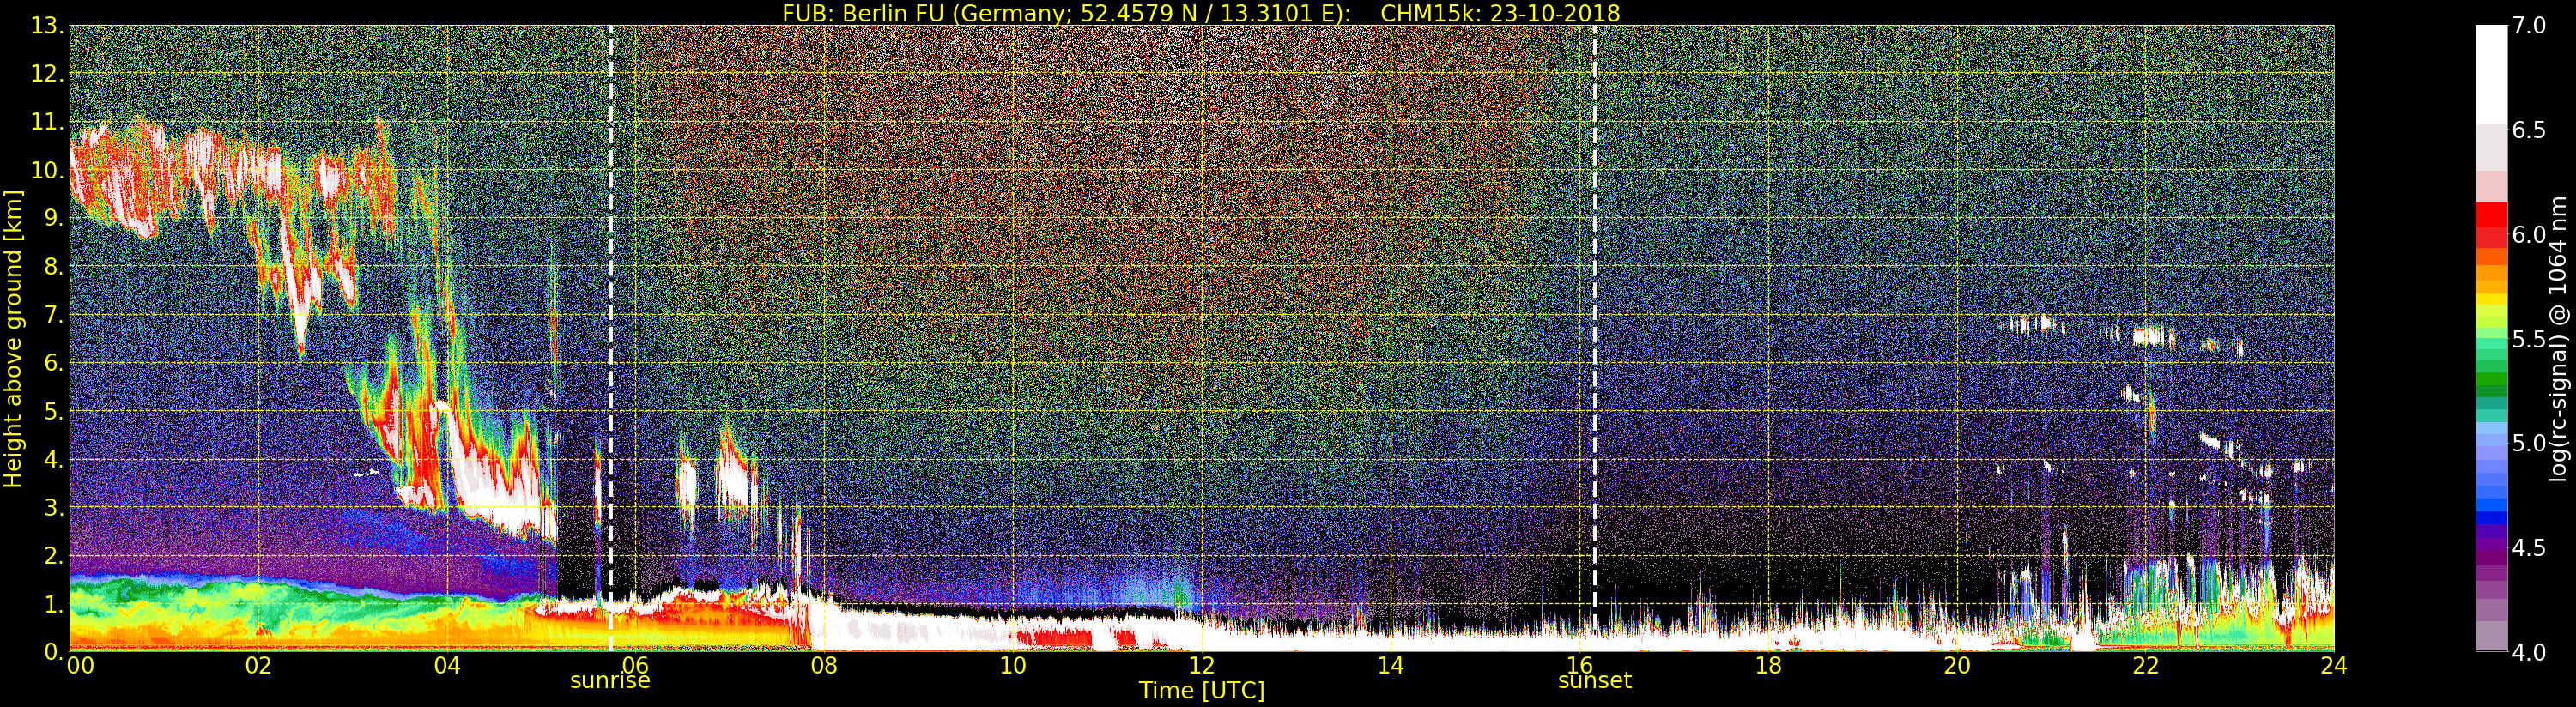Select the 'CHM15k: 23-10-2018' text in the title
Screen dimensions: 2576x707
[x=1500, y=13]
